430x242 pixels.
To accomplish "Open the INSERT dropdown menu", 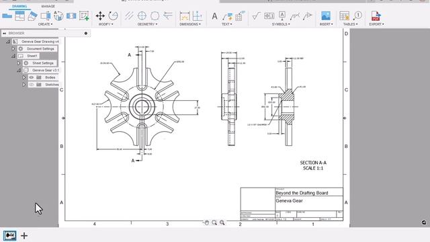I will [x=326, y=24].
